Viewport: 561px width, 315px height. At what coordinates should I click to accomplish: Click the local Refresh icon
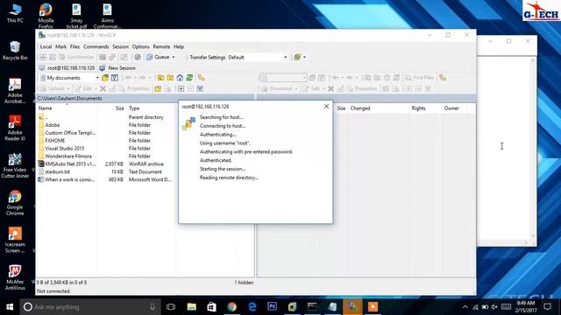click(x=189, y=78)
